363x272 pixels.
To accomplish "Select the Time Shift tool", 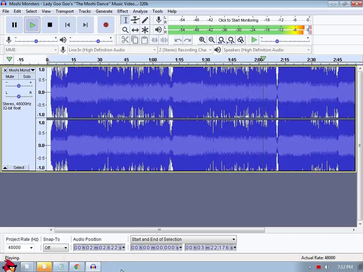I will pyautogui.click(x=135, y=30).
